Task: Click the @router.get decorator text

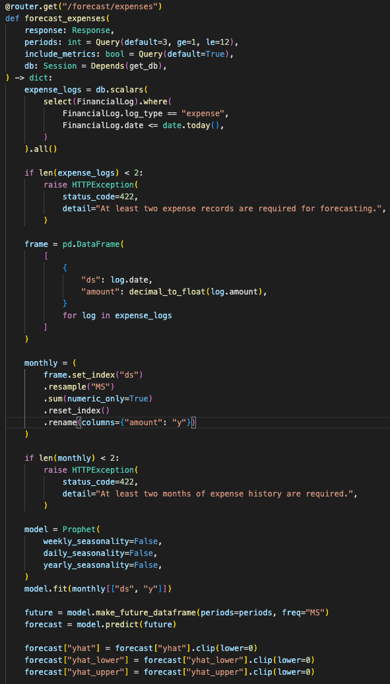Action: click(83, 7)
